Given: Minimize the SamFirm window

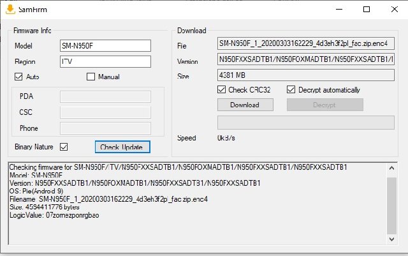Looking at the screenshot, I should click(339, 10).
